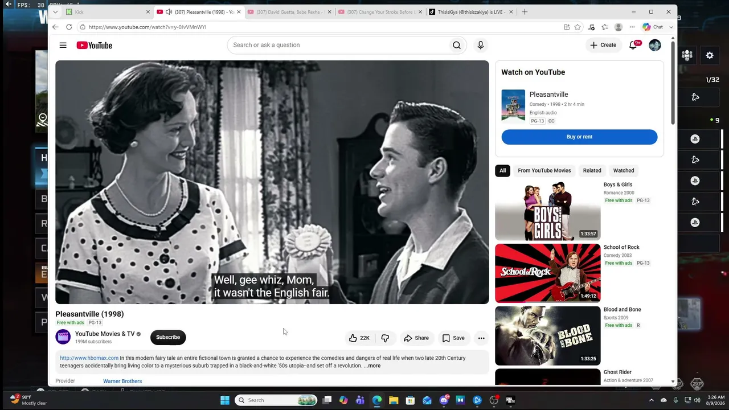729x410 pixels.
Task: Click the Pleasantville poster in Watch on YouTube
Action: click(513, 105)
